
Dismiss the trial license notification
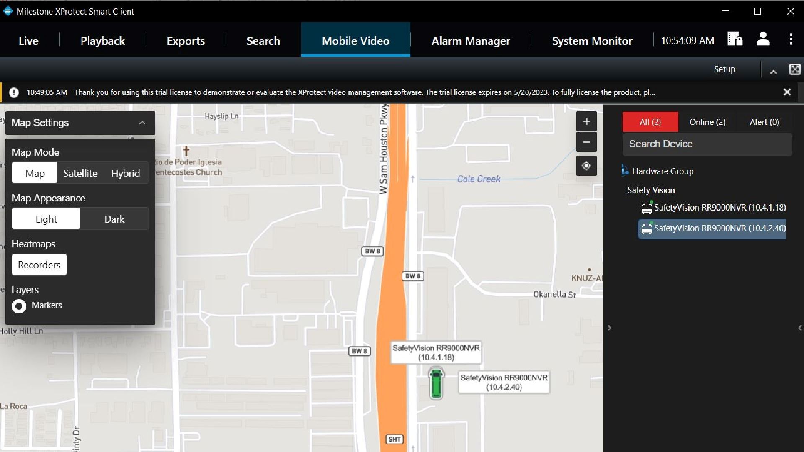[x=787, y=92]
